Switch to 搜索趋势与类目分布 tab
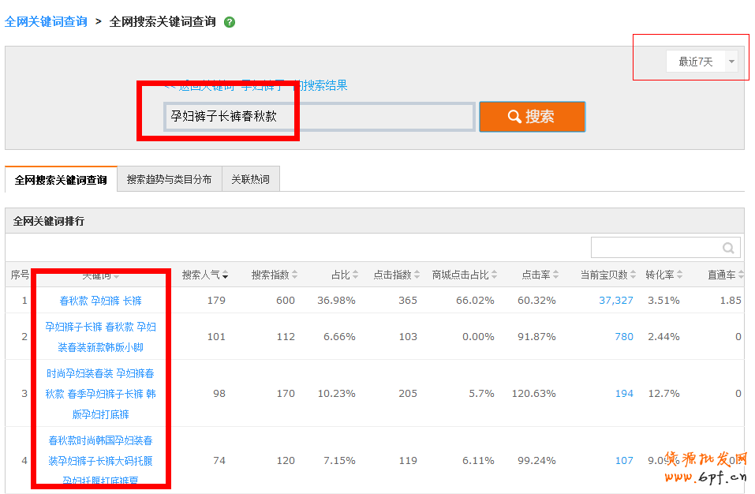 pos(169,179)
